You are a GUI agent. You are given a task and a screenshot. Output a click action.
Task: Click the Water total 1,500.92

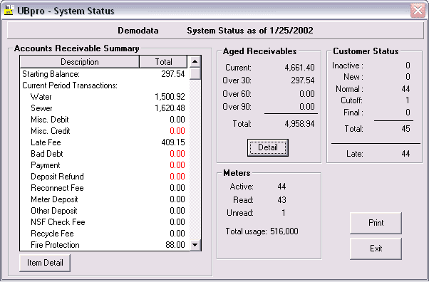click(170, 97)
